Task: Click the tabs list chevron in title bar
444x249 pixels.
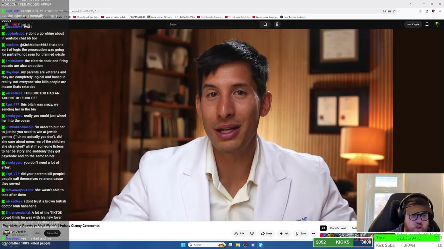Action: point(410,4)
